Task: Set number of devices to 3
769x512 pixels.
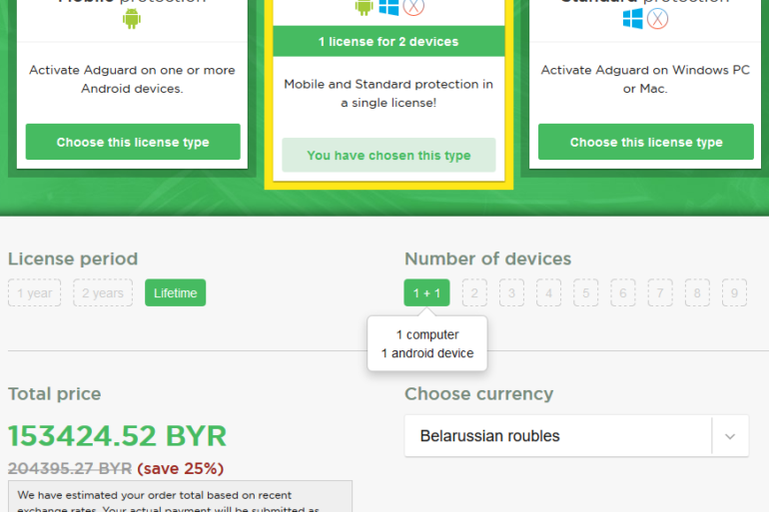Action: point(511,293)
